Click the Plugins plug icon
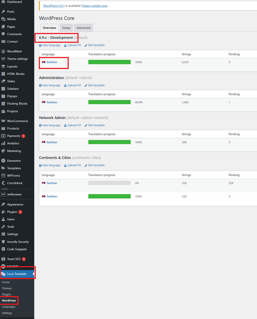Image resolution: width=257 pixels, height=319 pixels. click(3, 212)
